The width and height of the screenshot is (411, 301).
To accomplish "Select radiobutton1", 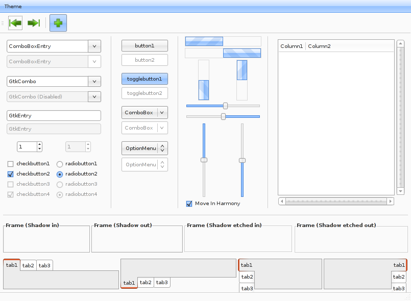I will [60, 164].
